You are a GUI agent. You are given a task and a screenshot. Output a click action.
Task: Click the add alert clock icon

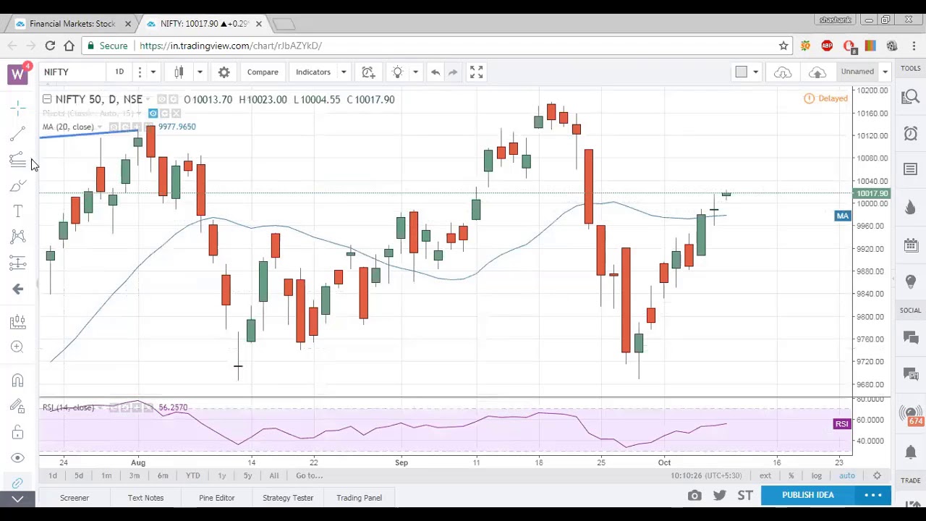368,72
